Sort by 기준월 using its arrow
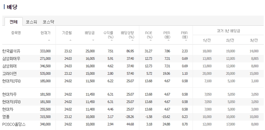This screenshot has width=265, height=130. (70, 40)
